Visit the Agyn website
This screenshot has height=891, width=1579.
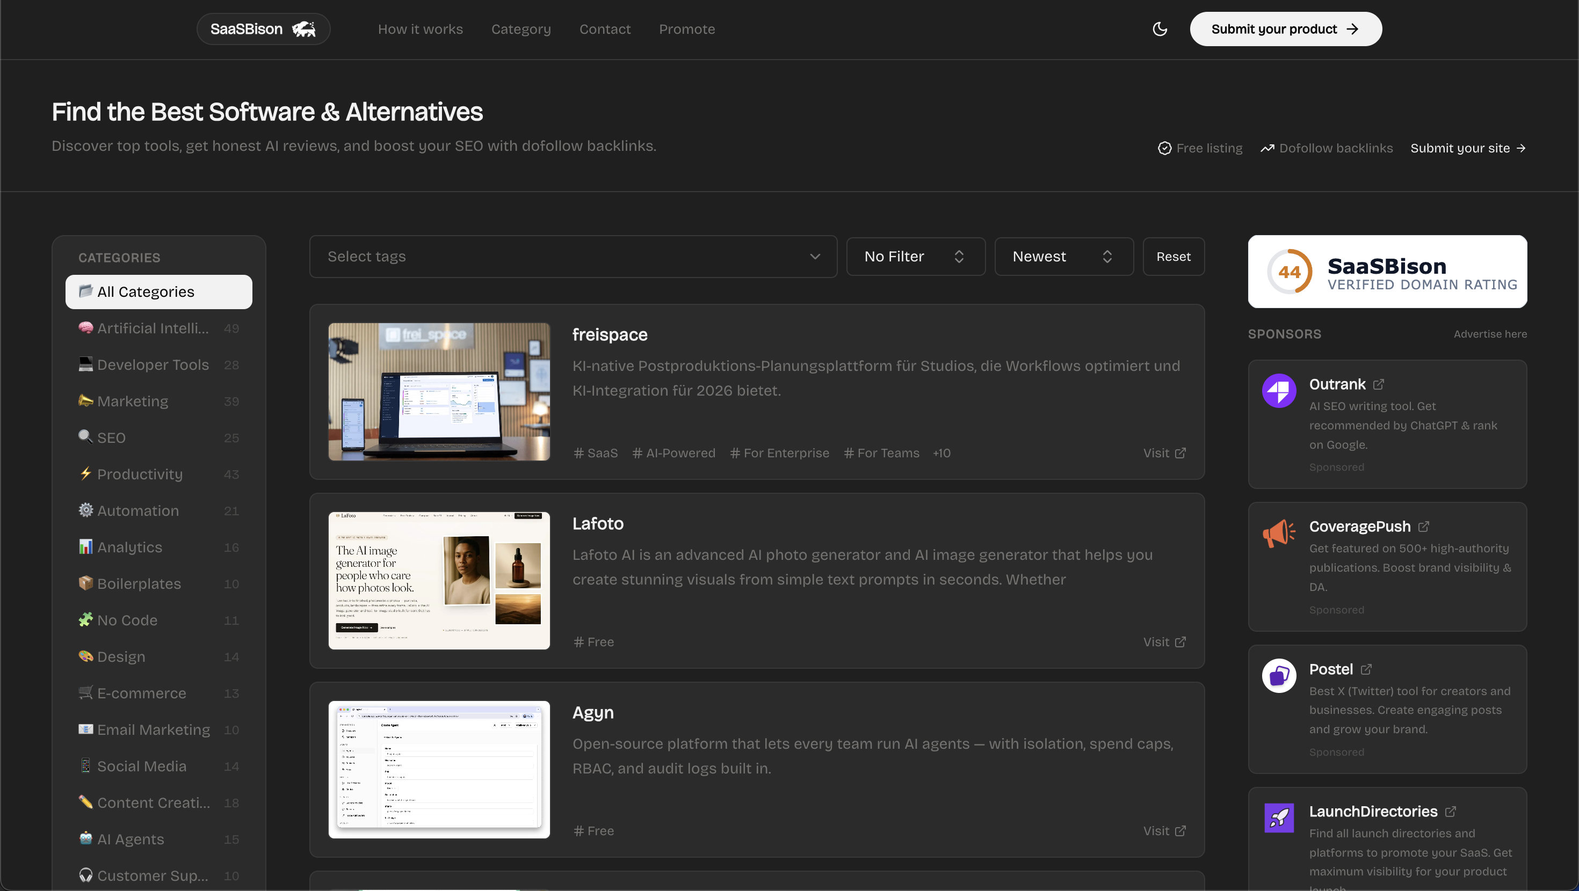(1164, 830)
